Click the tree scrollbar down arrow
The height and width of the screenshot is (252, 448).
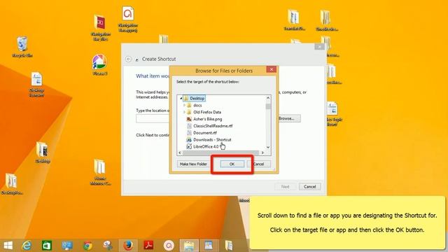point(268,147)
